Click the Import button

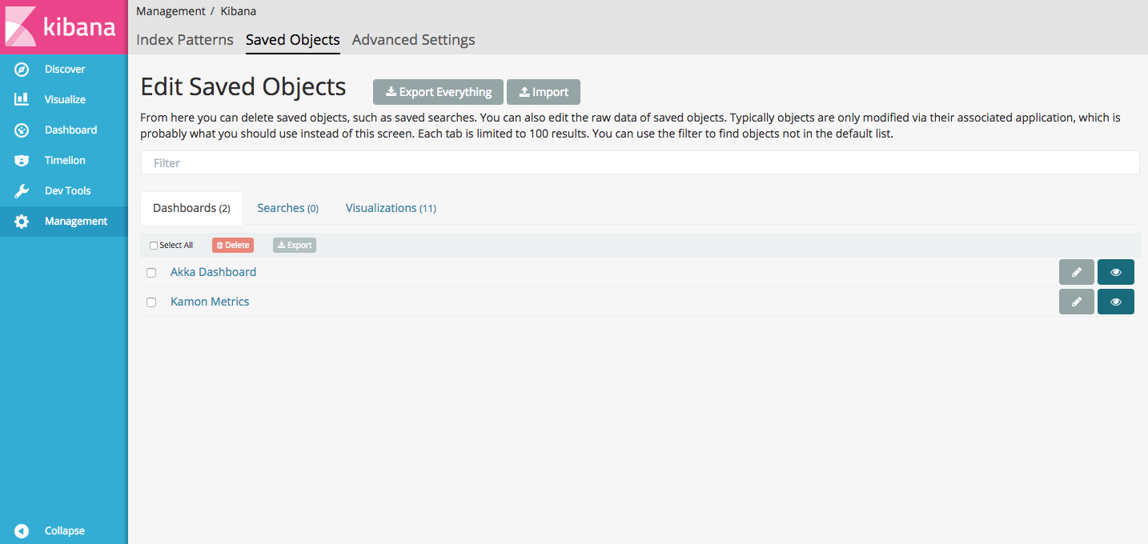pyautogui.click(x=544, y=92)
